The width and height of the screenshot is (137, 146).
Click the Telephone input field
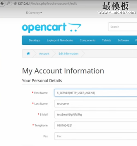click(96, 125)
